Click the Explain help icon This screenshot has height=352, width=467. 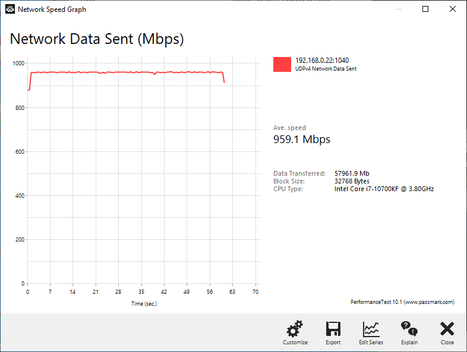(409, 331)
